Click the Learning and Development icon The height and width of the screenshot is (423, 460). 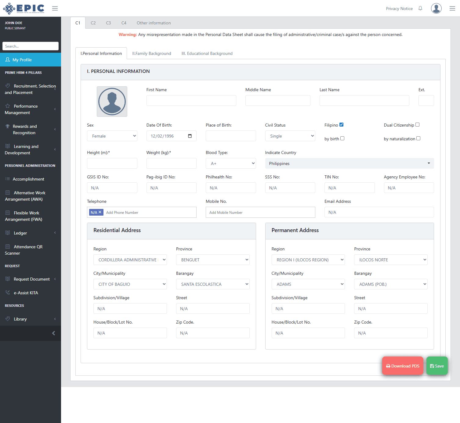pos(8,146)
